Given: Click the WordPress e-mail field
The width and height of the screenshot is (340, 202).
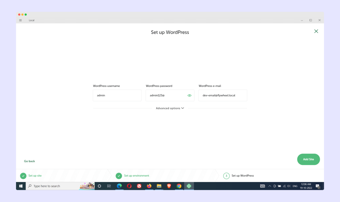Looking at the screenshot, I should (223, 95).
